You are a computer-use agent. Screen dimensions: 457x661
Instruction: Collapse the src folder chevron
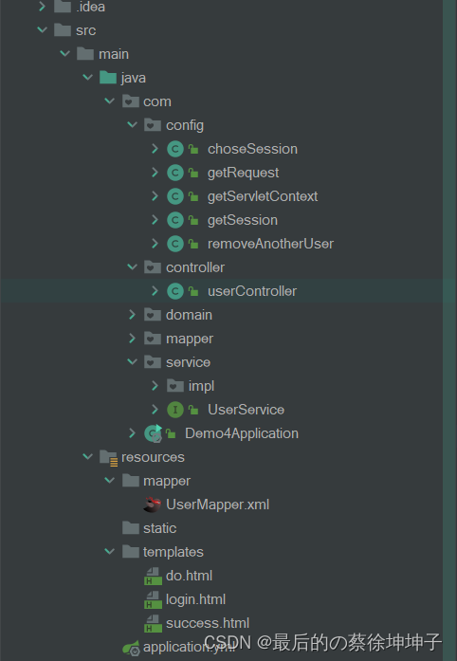pos(42,30)
